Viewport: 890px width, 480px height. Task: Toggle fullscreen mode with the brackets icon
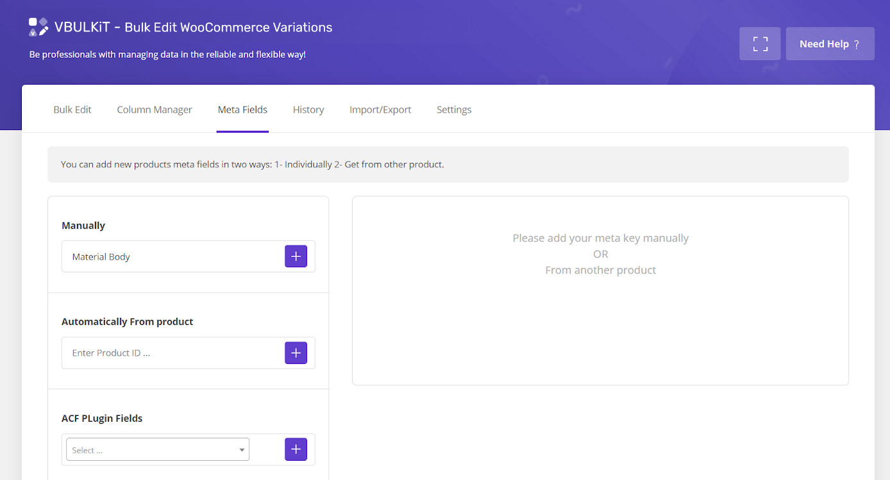[x=760, y=44]
